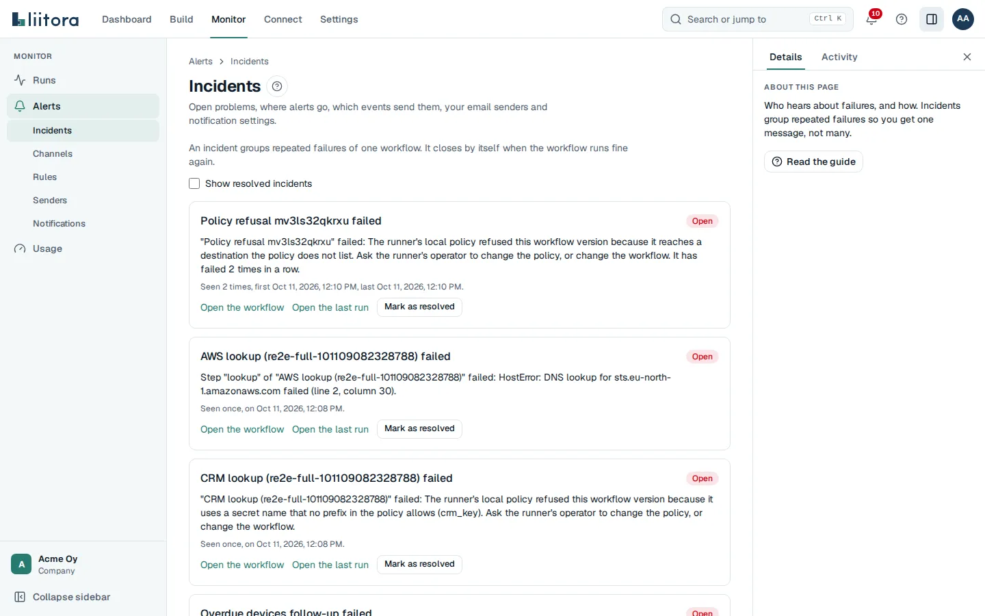Open the AA user avatar menu
985x616 pixels.
(963, 19)
